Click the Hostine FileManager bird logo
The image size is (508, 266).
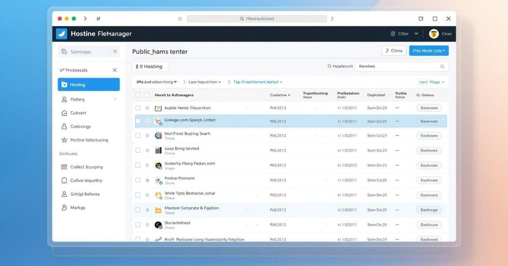pos(62,34)
